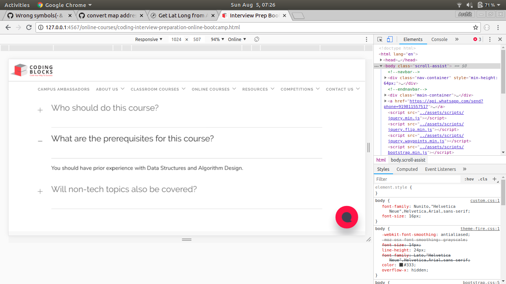506x284 pixels.
Task: Select html in the breadcrumb bar
Action: tap(381, 160)
